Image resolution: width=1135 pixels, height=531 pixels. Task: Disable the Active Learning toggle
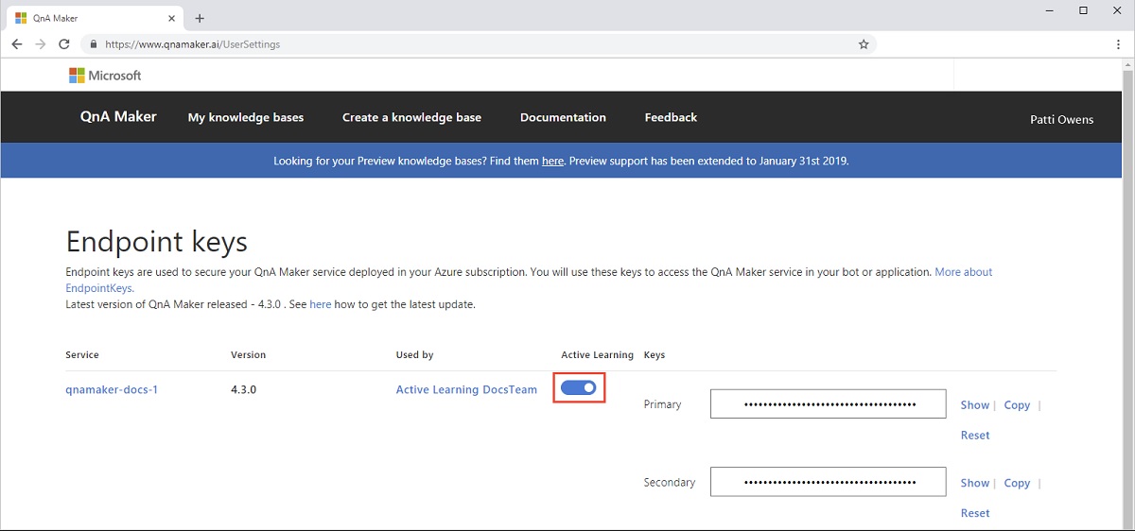[579, 387]
